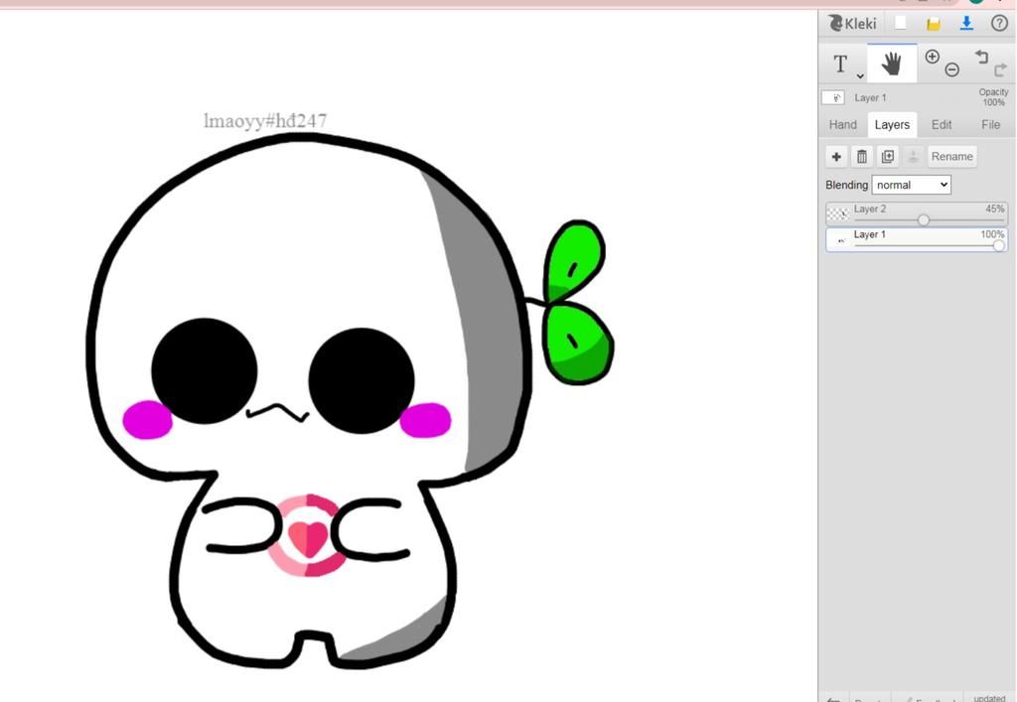The image size is (1017, 702).
Task: Create a new blank image
Action: (x=900, y=23)
